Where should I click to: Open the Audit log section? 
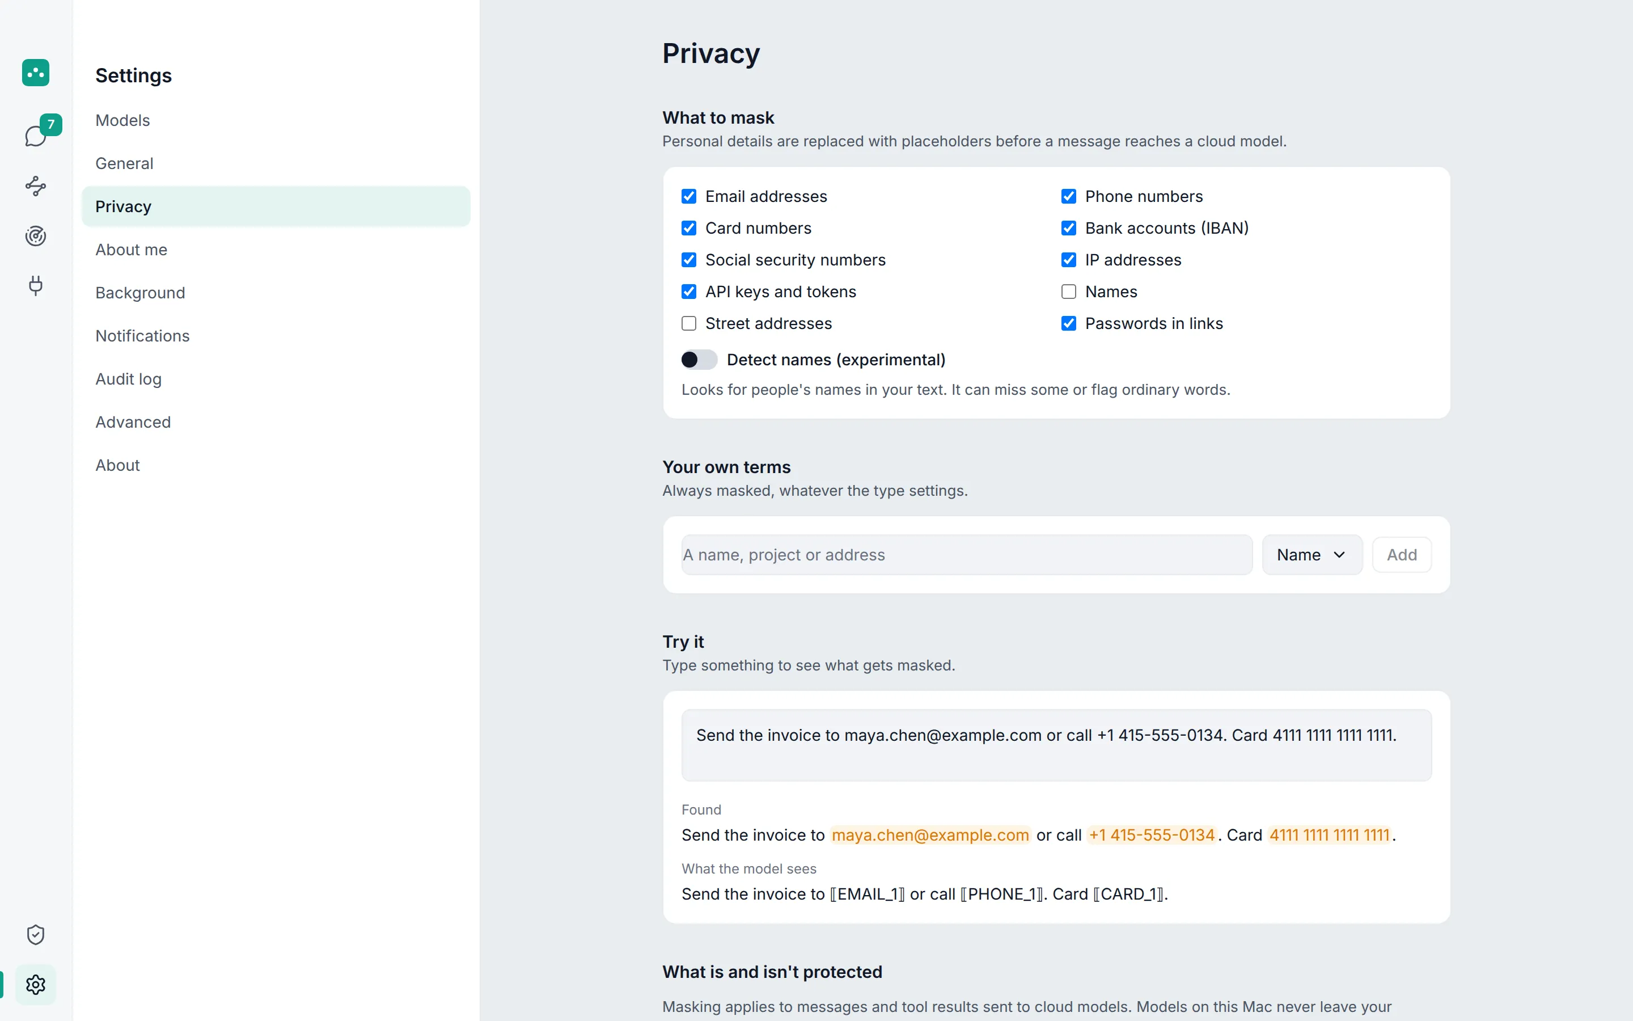276,379
